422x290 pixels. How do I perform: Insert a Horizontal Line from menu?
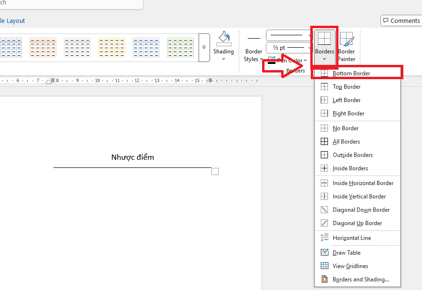click(351, 238)
